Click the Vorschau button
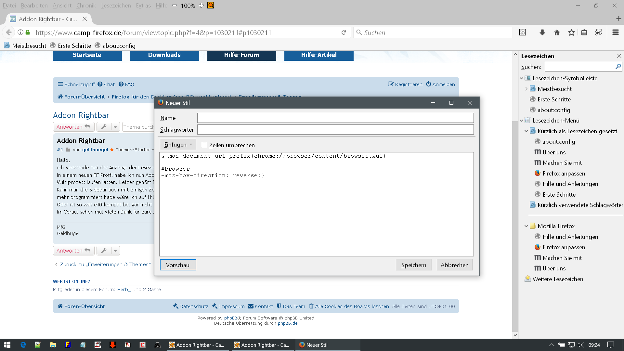This screenshot has height=351, width=624. pos(178,265)
